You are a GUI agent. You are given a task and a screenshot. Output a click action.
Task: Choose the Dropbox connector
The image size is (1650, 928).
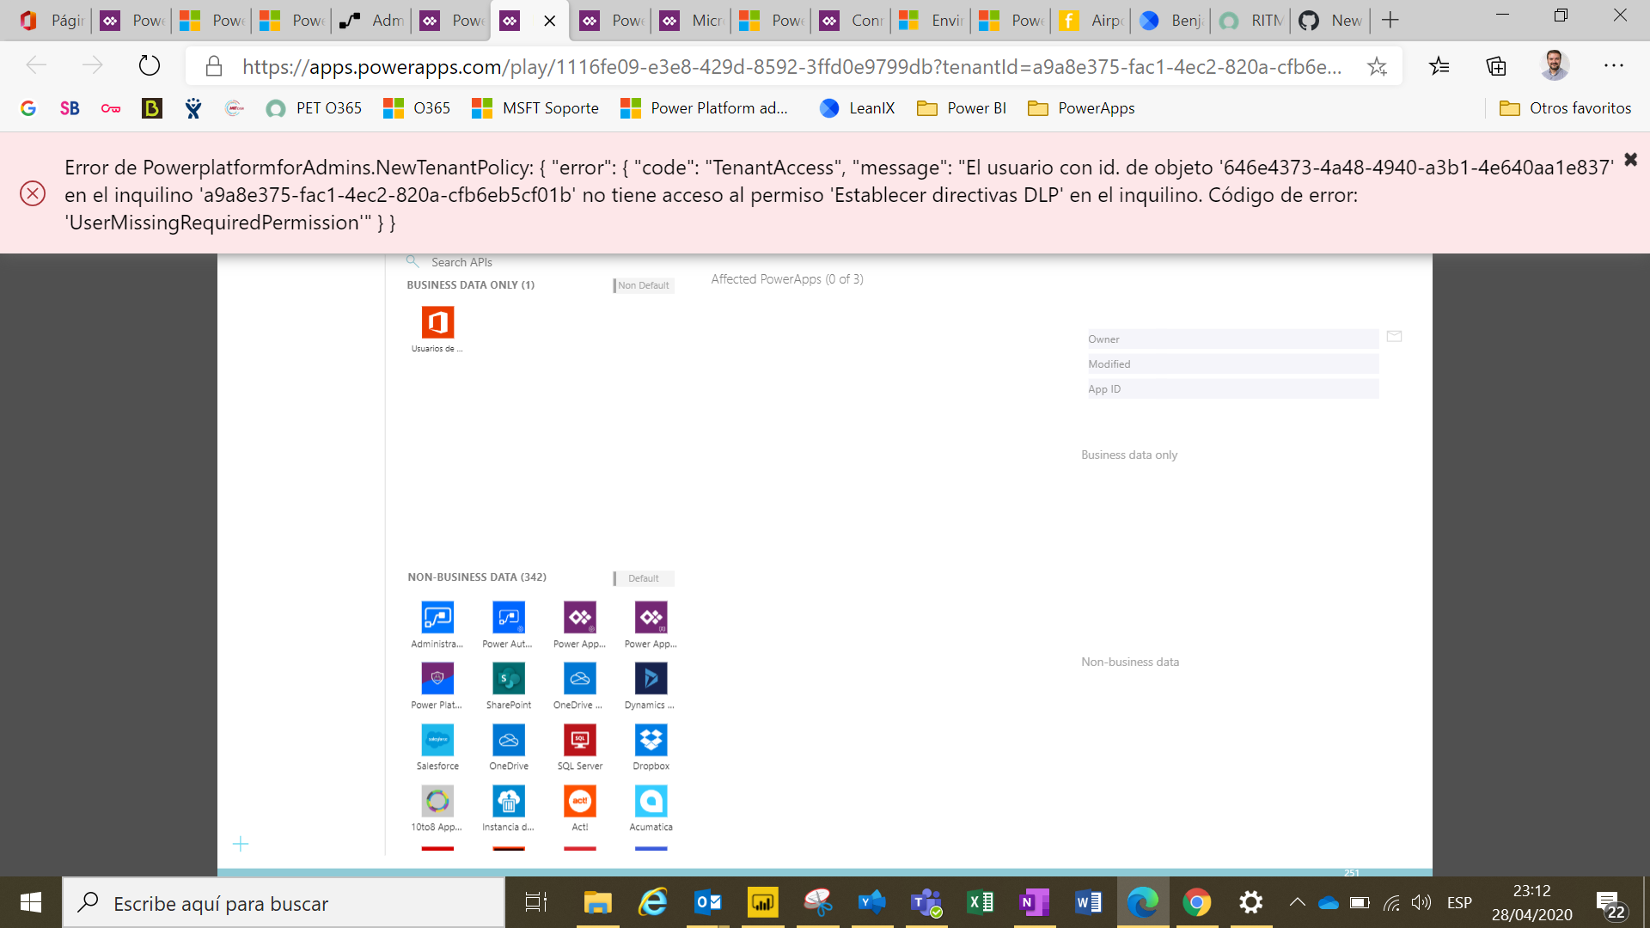pos(651,740)
